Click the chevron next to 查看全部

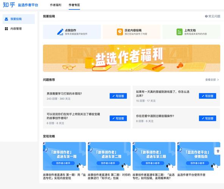tap(218, 80)
